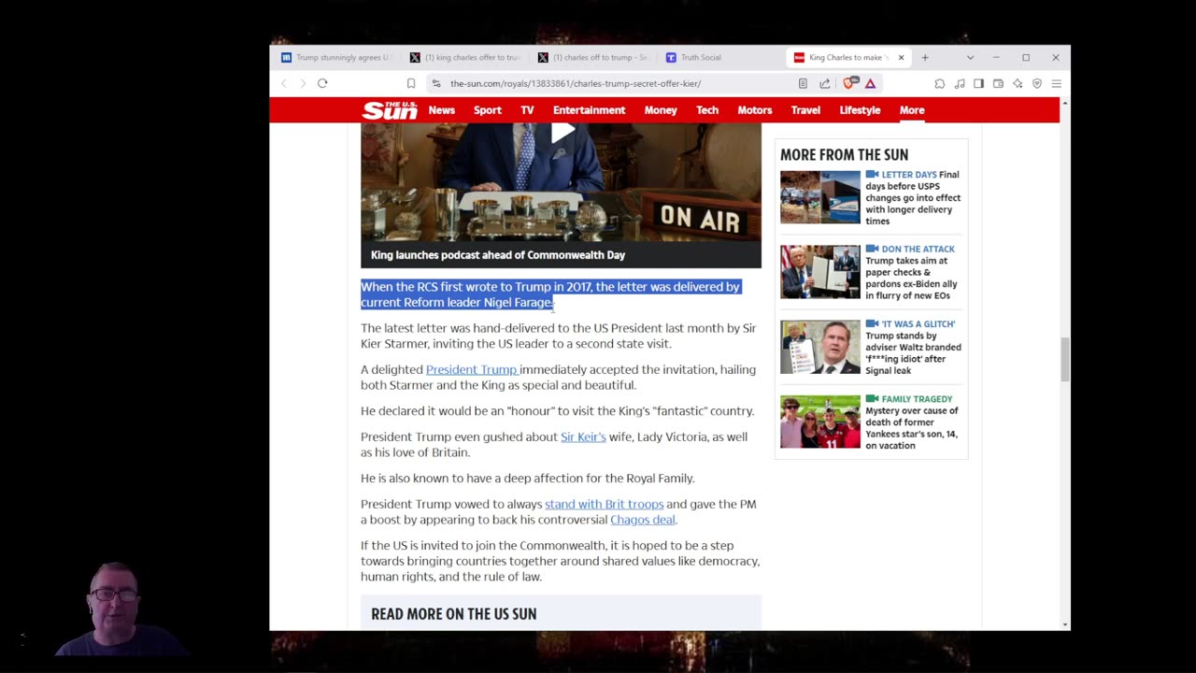Close the King Charles tab

(x=901, y=57)
